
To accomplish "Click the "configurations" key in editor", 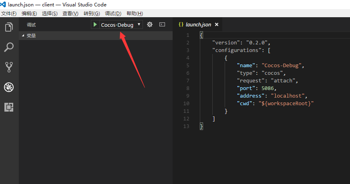I will (237, 50).
